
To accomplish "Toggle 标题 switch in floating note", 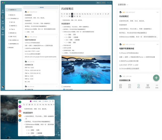I will pos(43,101).
